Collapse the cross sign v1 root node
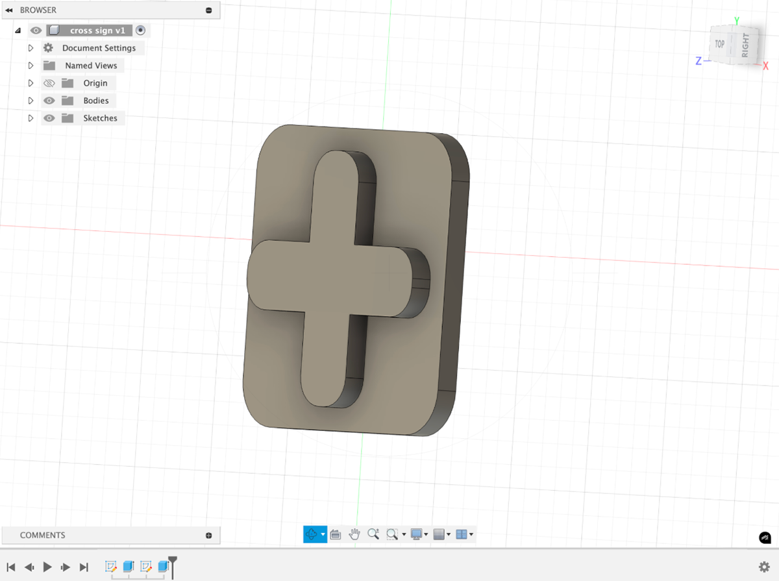 [x=18, y=31]
